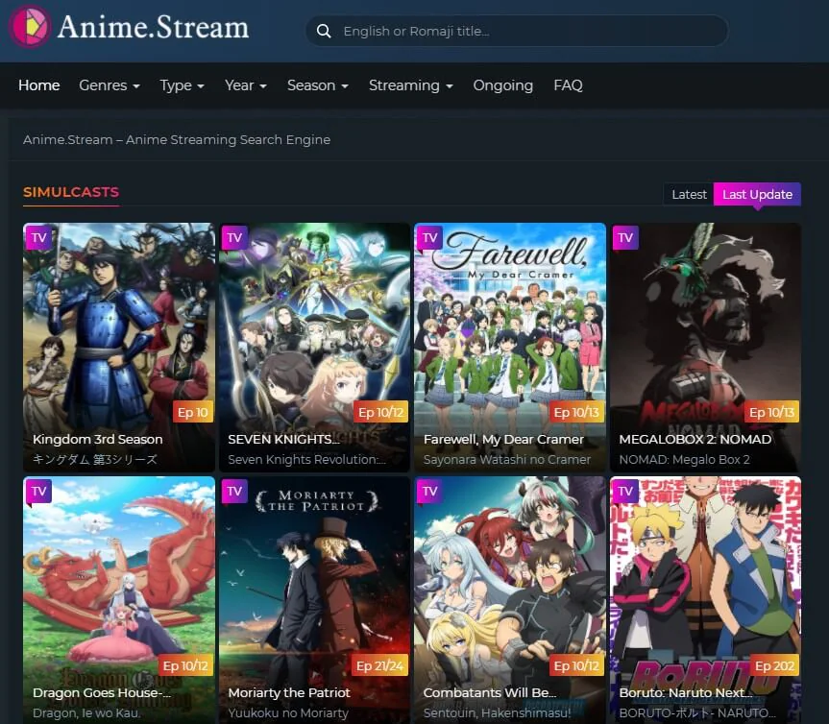The width and height of the screenshot is (829, 724).
Task: Open Combatants Will Be title link
Action: pyautogui.click(x=490, y=693)
